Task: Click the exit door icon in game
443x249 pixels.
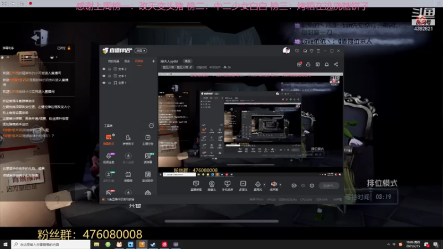Action: [x=39, y=37]
